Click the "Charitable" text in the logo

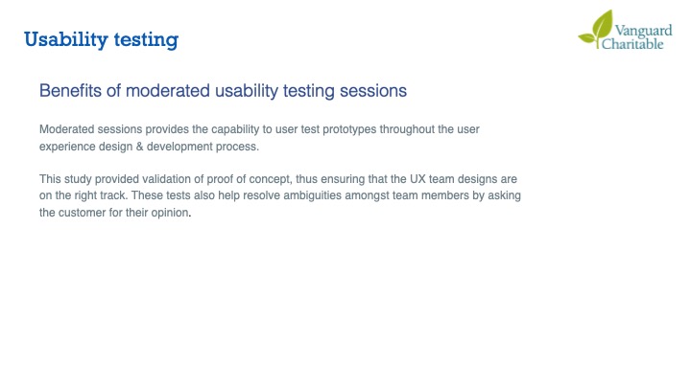(x=631, y=43)
